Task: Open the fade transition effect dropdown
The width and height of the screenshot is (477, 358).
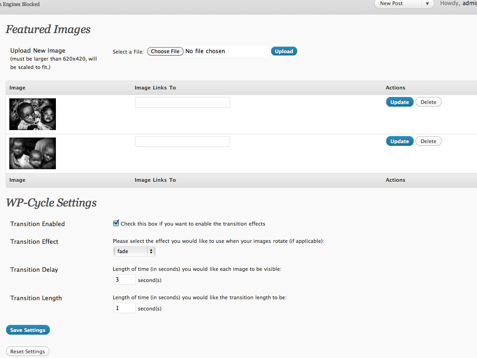Action: [134, 251]
